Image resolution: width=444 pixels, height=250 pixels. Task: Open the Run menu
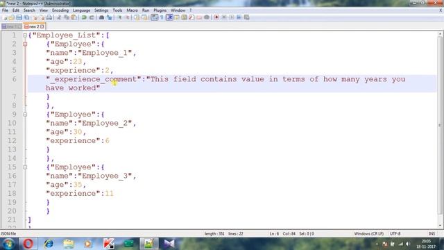click(x=146, y=10)
